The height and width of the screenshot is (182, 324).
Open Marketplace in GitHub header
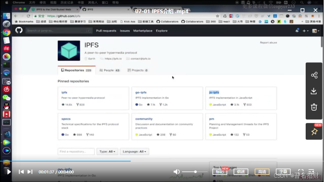coord(143,30)
